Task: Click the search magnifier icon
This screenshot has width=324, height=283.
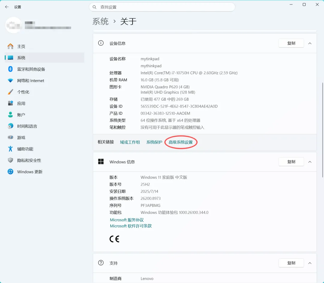Action: coord(94,7)
